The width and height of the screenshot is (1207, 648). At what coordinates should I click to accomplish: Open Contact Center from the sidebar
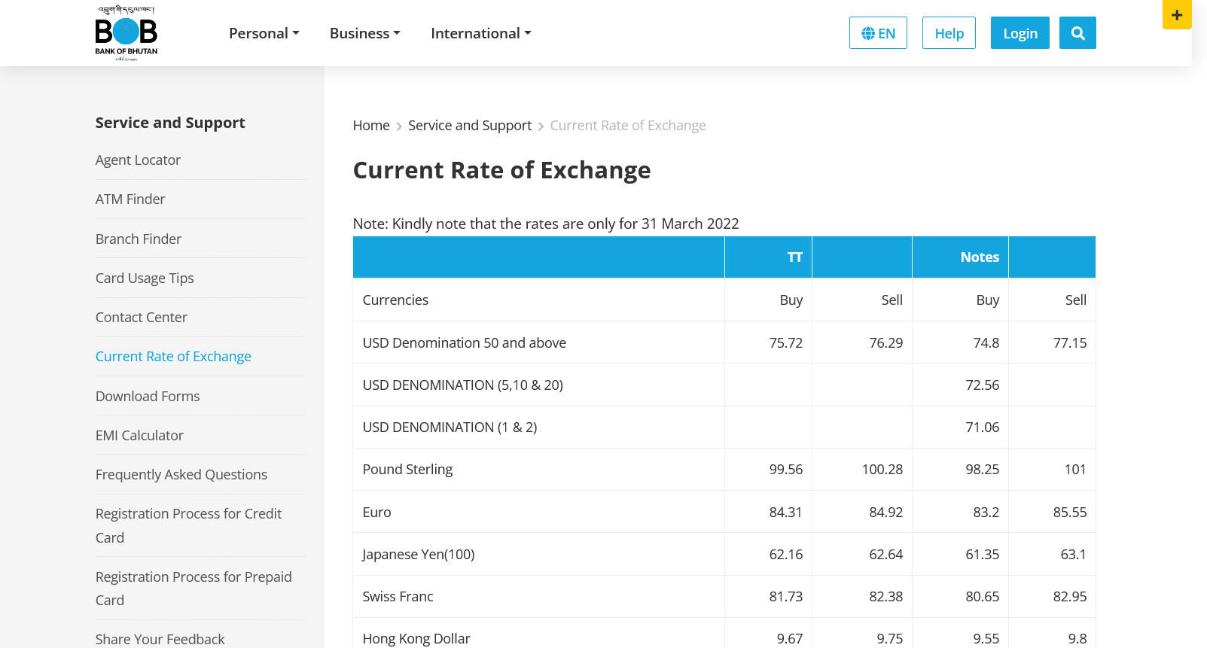[142, 318]
